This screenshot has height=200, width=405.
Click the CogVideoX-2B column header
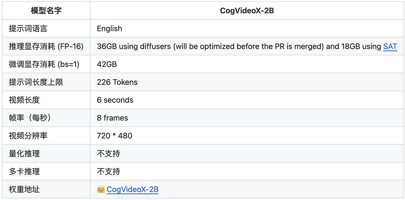click(247, 11)
